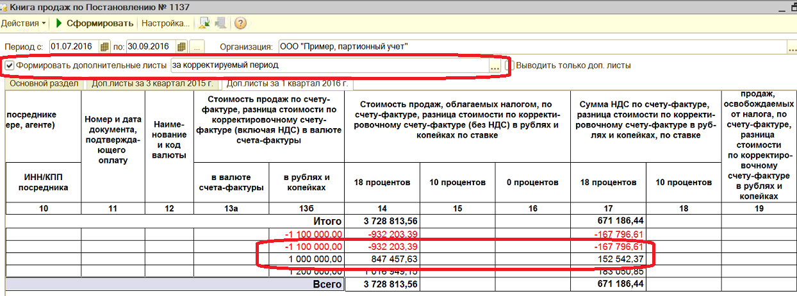Viewport: 797px width, 296px height.
Task: Open additional sheets mode selection ellipsis
Action: coord(494,65)
